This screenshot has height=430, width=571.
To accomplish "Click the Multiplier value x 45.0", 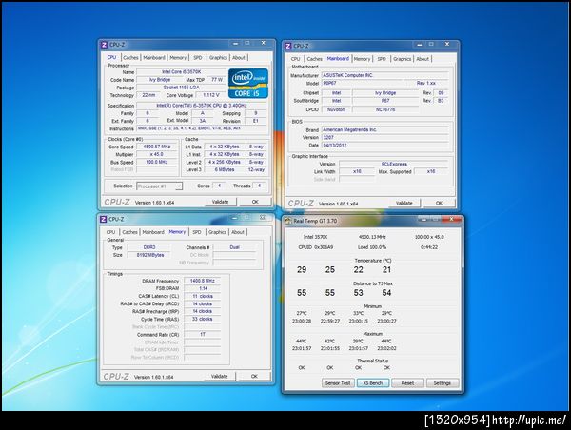I will pyautogui.click(x=157, y=154).
